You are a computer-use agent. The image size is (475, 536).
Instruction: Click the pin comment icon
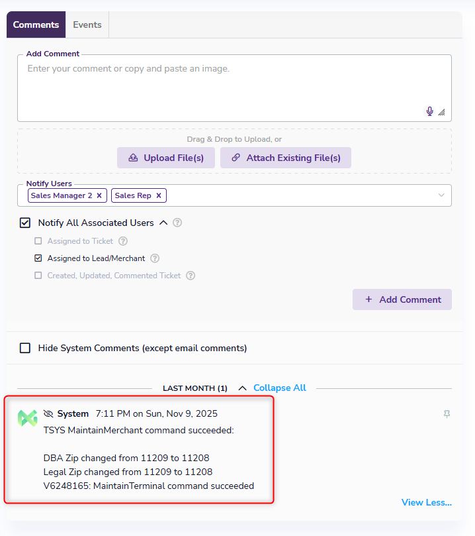tap(447, 414)
